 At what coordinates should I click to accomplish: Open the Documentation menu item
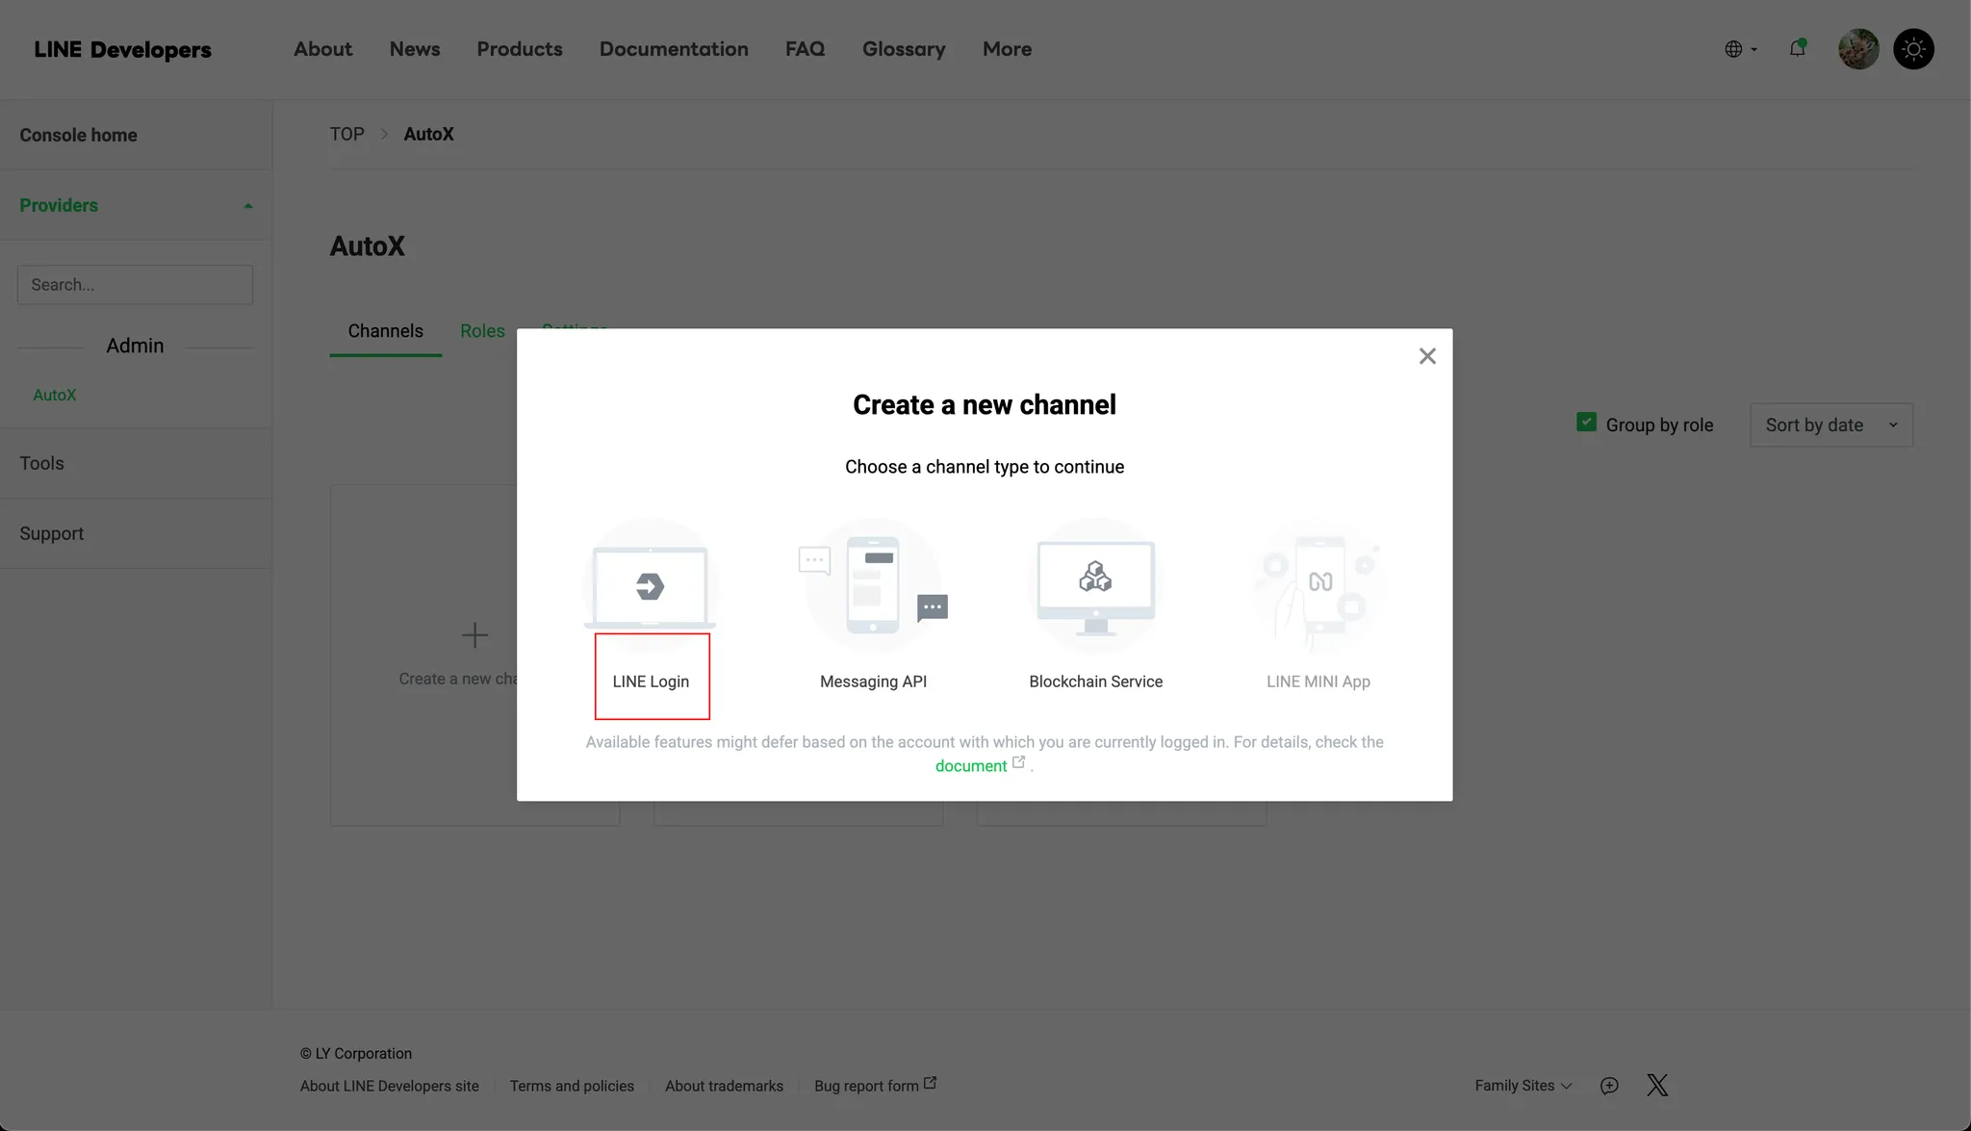(673, 49)
